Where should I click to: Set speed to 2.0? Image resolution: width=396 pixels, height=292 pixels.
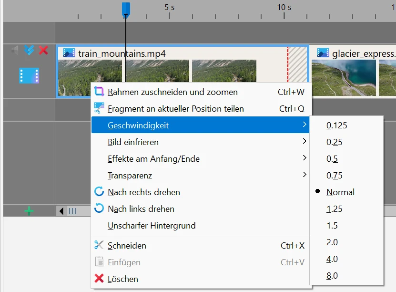pos(346,242)
